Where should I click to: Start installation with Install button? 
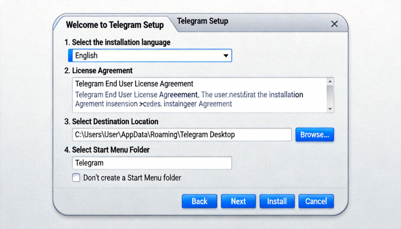pos(277,201)
